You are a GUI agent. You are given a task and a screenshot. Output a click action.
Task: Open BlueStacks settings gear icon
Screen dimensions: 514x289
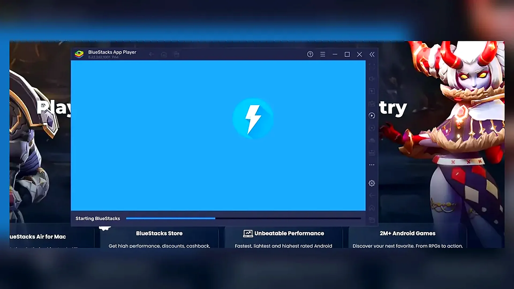coord(372,183)
